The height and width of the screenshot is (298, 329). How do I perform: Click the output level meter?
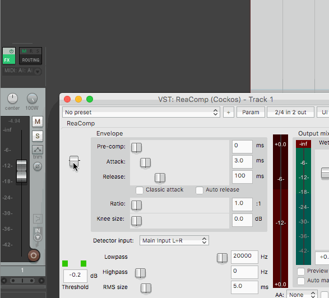coord(303,203)
